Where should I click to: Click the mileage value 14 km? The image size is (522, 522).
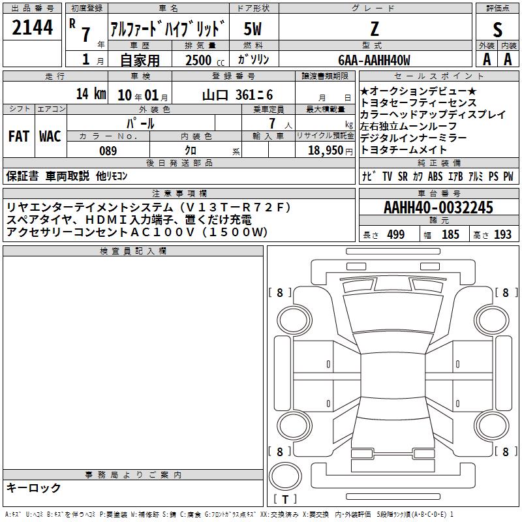point(91,94)
